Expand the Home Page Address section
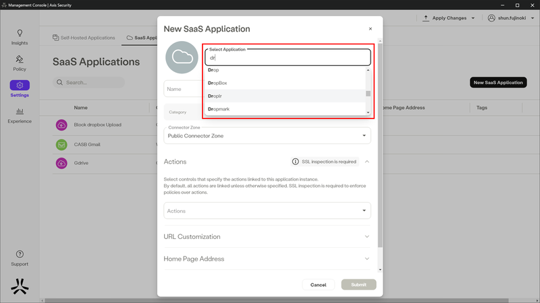 267,259
